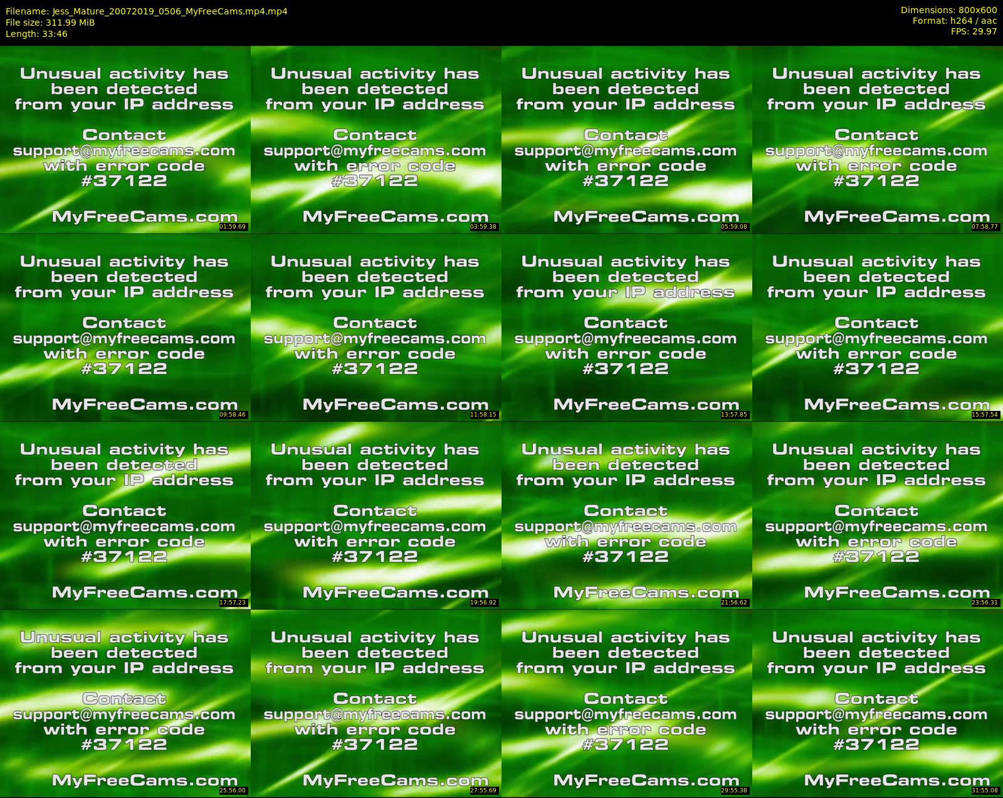Select the frame thumbnail stamped 03:59.38

[376, 139]
